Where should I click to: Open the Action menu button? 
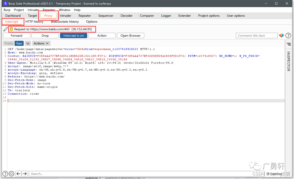click(x=102, y=36)
